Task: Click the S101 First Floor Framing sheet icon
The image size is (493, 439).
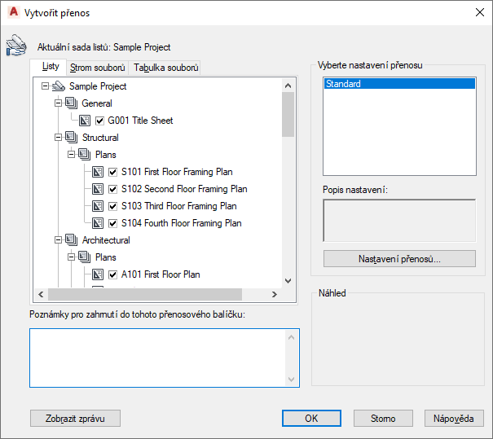Action: tap(99, 172)
